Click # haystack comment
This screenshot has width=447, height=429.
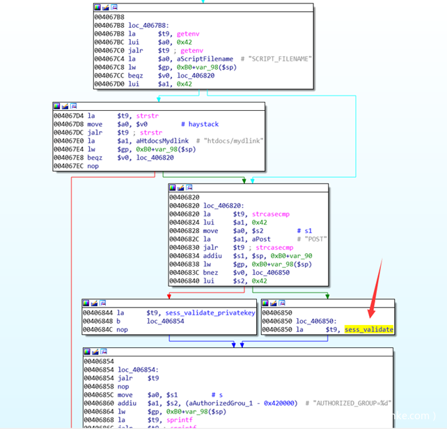tap(200, 124)
